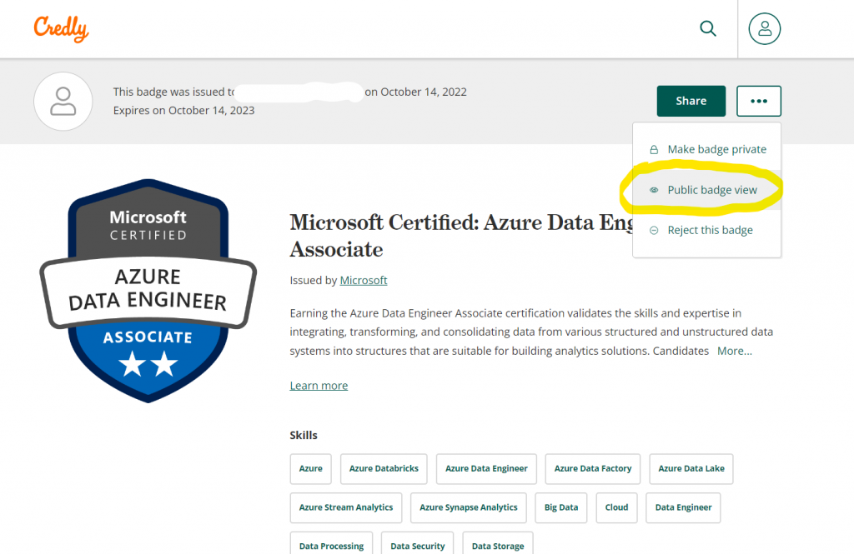Select the Azure Stream Analytics skill tag

346,507
